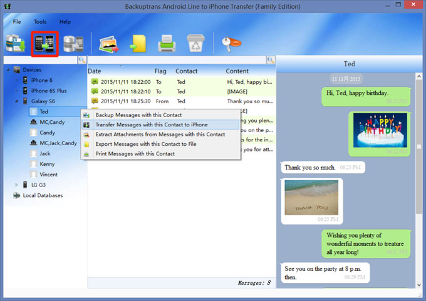426x301 pixels.
Task: Click the contact search input field
Action: point(41,60)
